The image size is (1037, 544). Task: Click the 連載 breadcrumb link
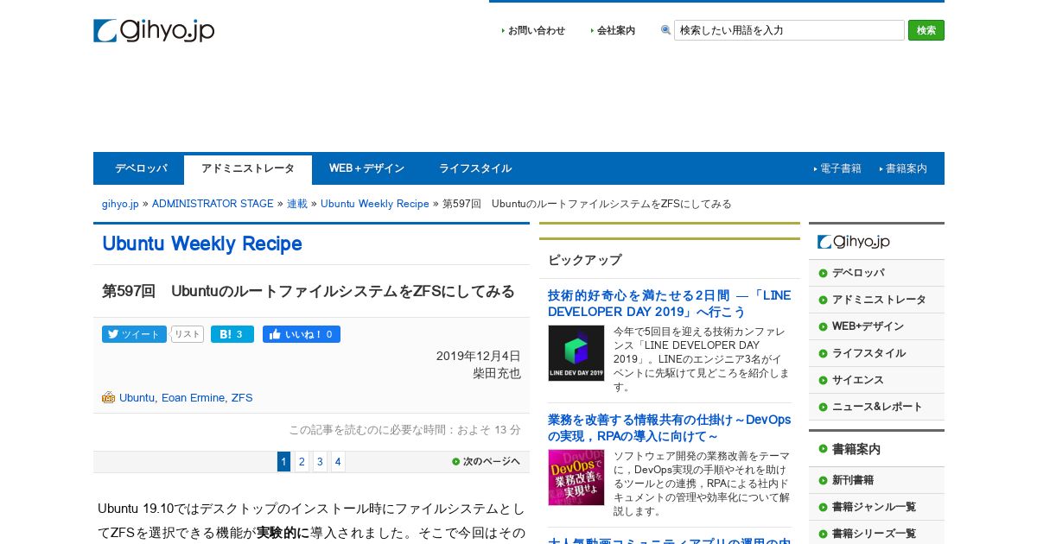[297, 204]
